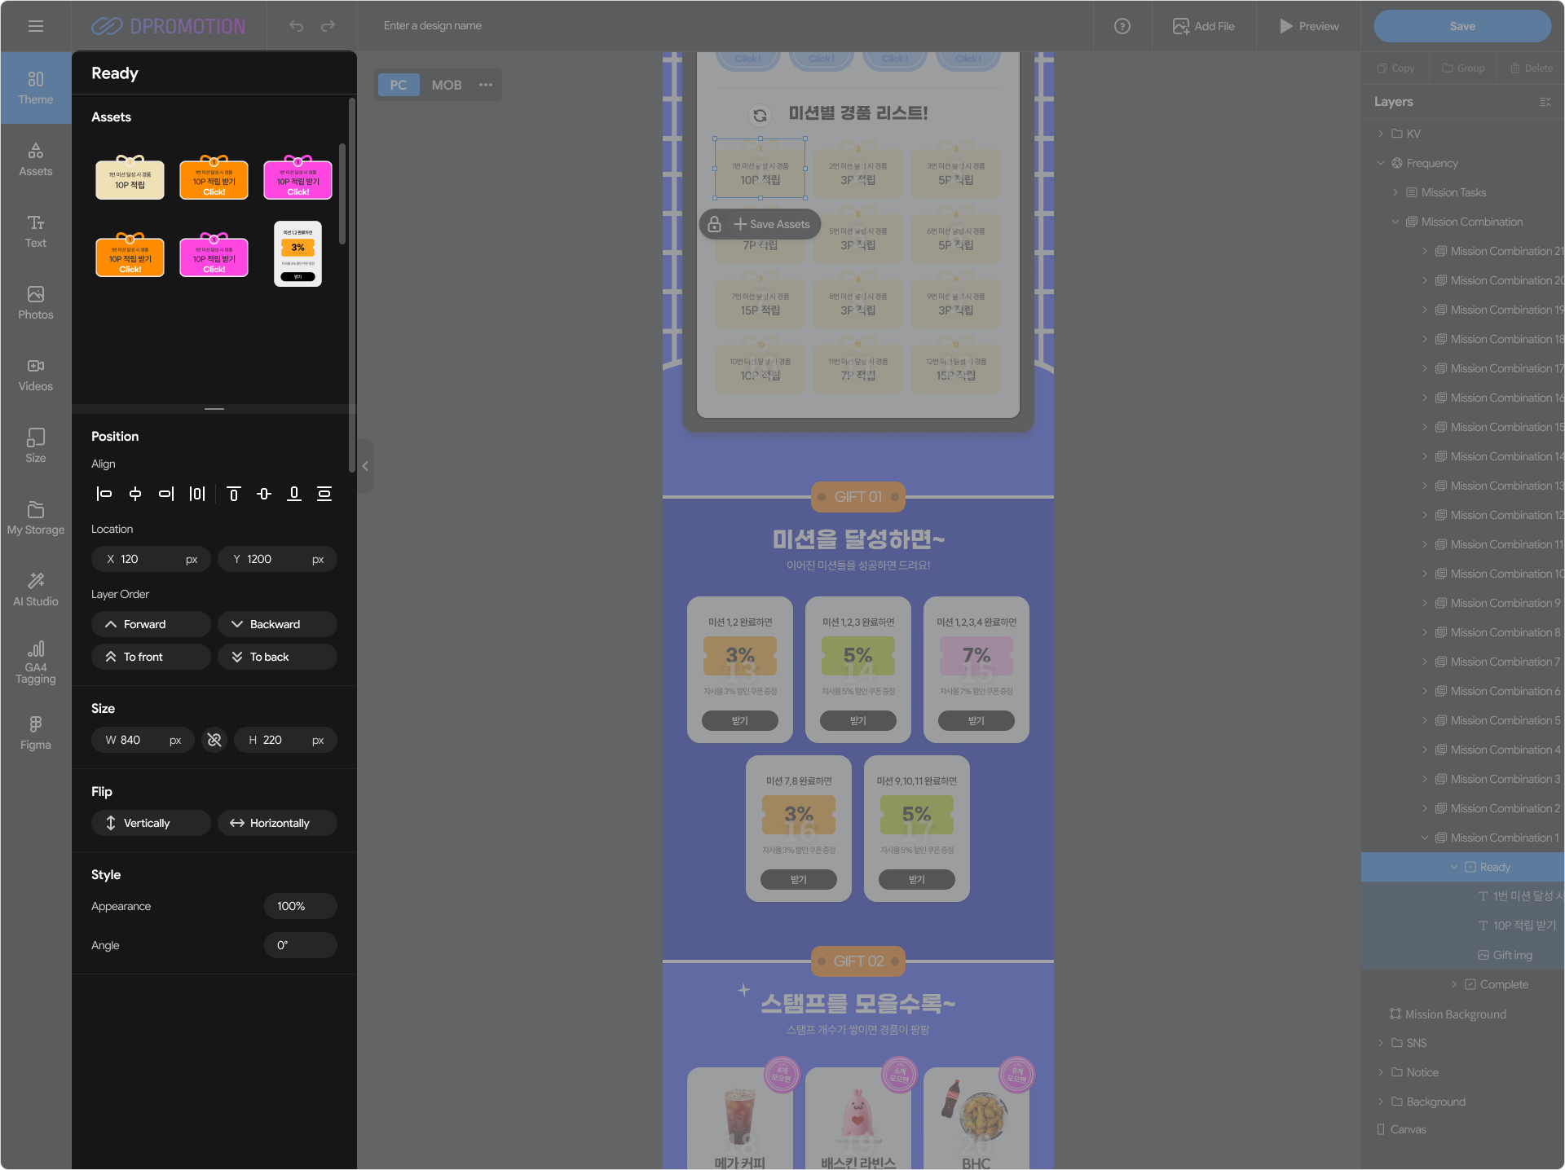Click the lock icon near Save Assets

coord(714,224)
